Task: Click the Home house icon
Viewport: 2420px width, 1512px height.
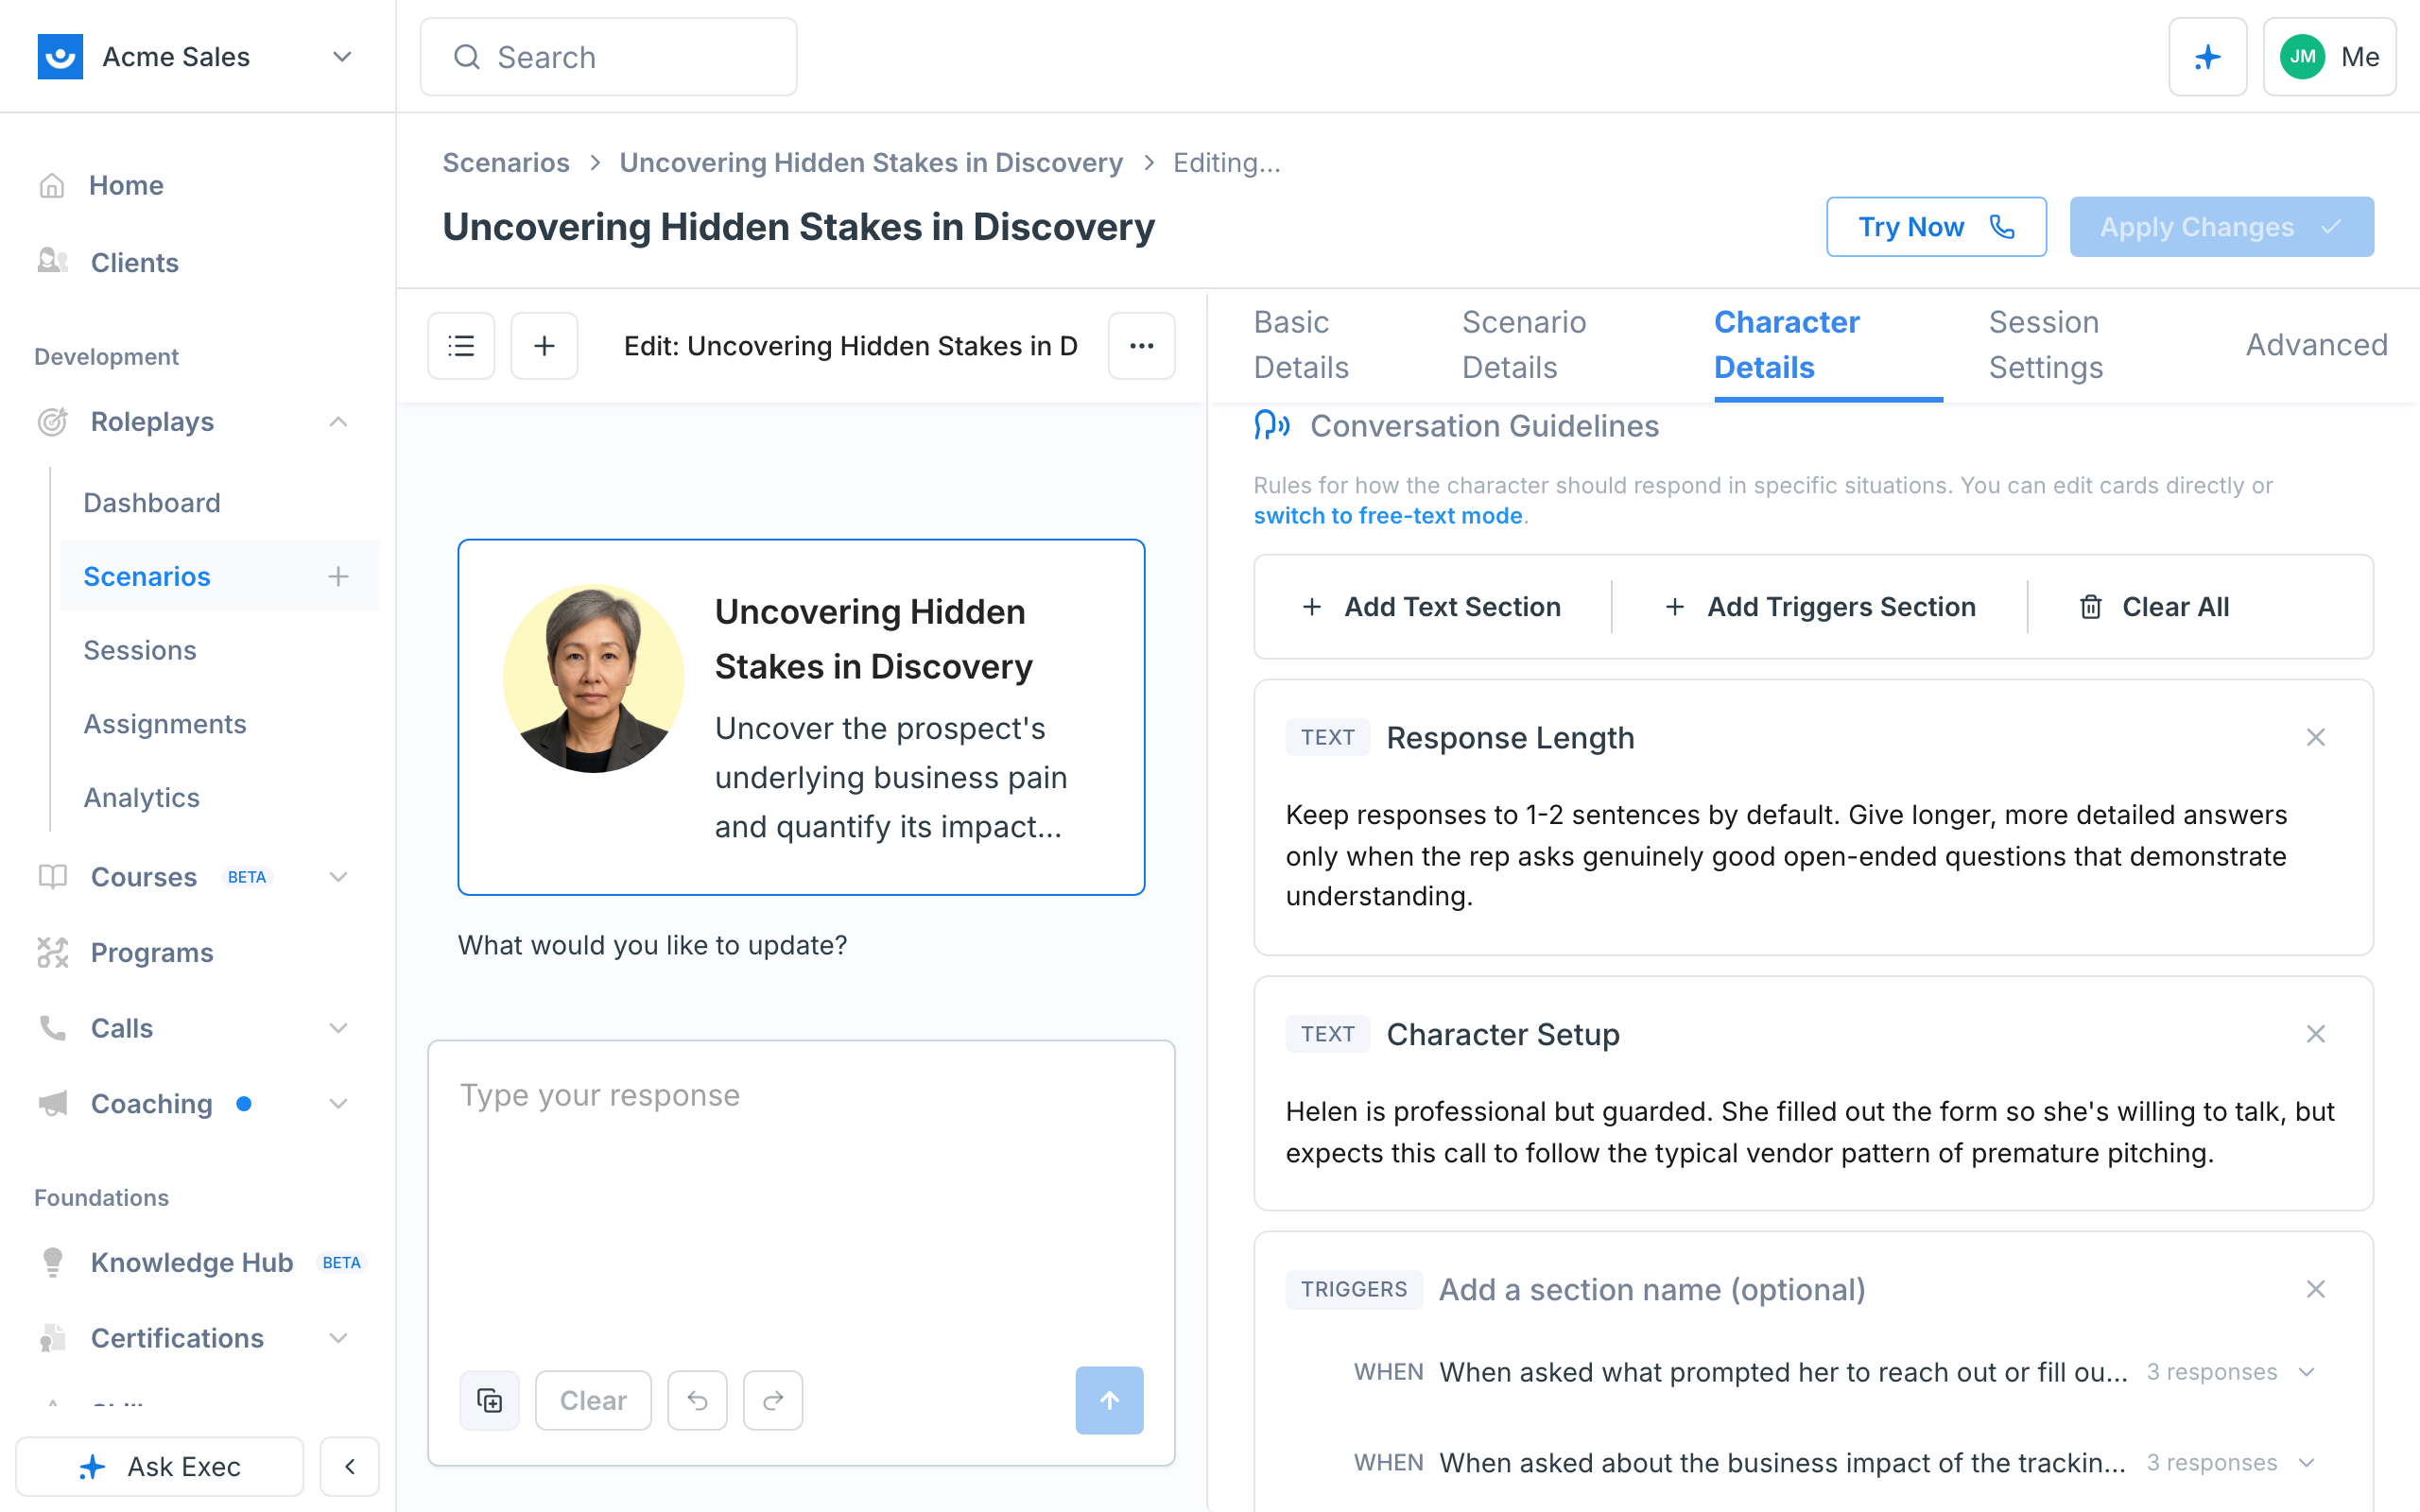Action: 52,185
